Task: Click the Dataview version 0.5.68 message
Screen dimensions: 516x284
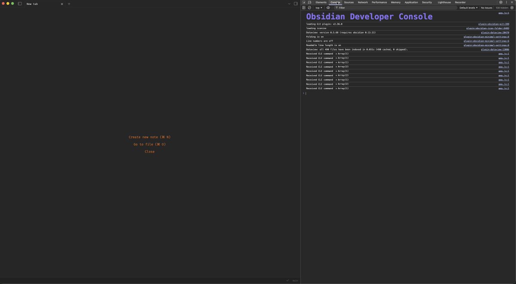Action: click(x=341, y=33)
